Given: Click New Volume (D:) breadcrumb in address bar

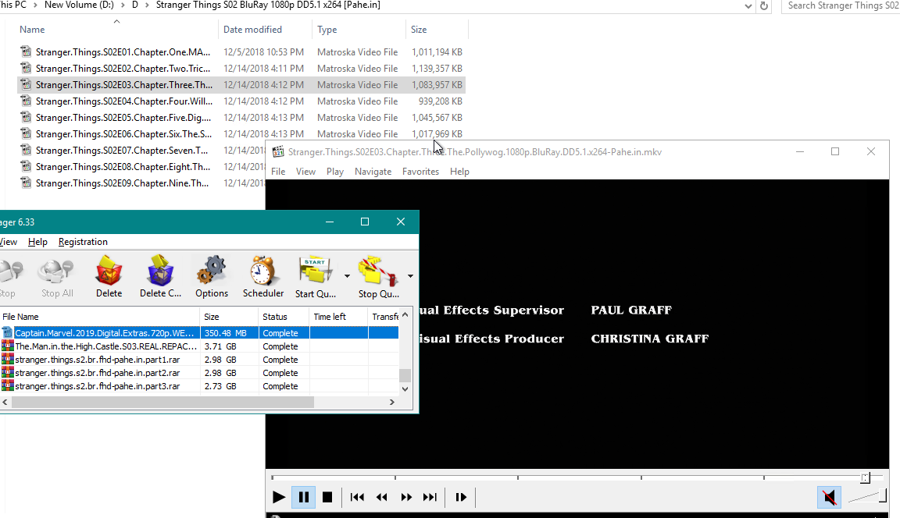Looking at the screenshot, I should click(79, 5).
